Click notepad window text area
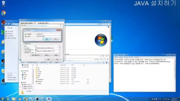The height and width of the screenshot is (101, 180). [144, 75]
